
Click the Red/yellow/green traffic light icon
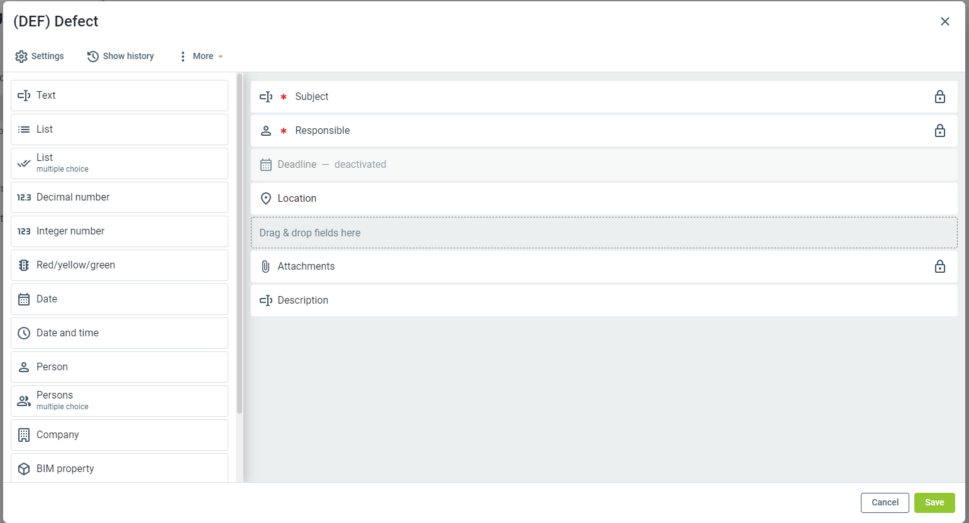(24, 265)
